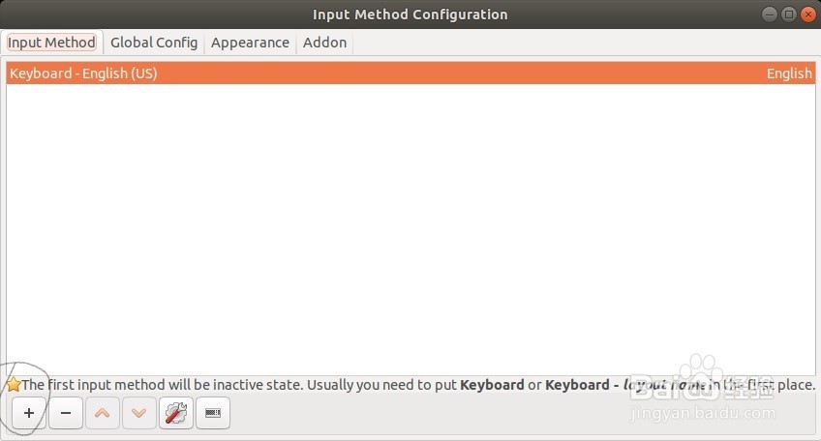Click the plus button to add input method
The image size is (821, 441).
click(29, 413)
